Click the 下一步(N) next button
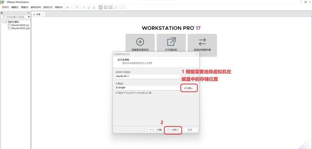The width and height of the screenshot is (312, 149). tap(173, 130)
